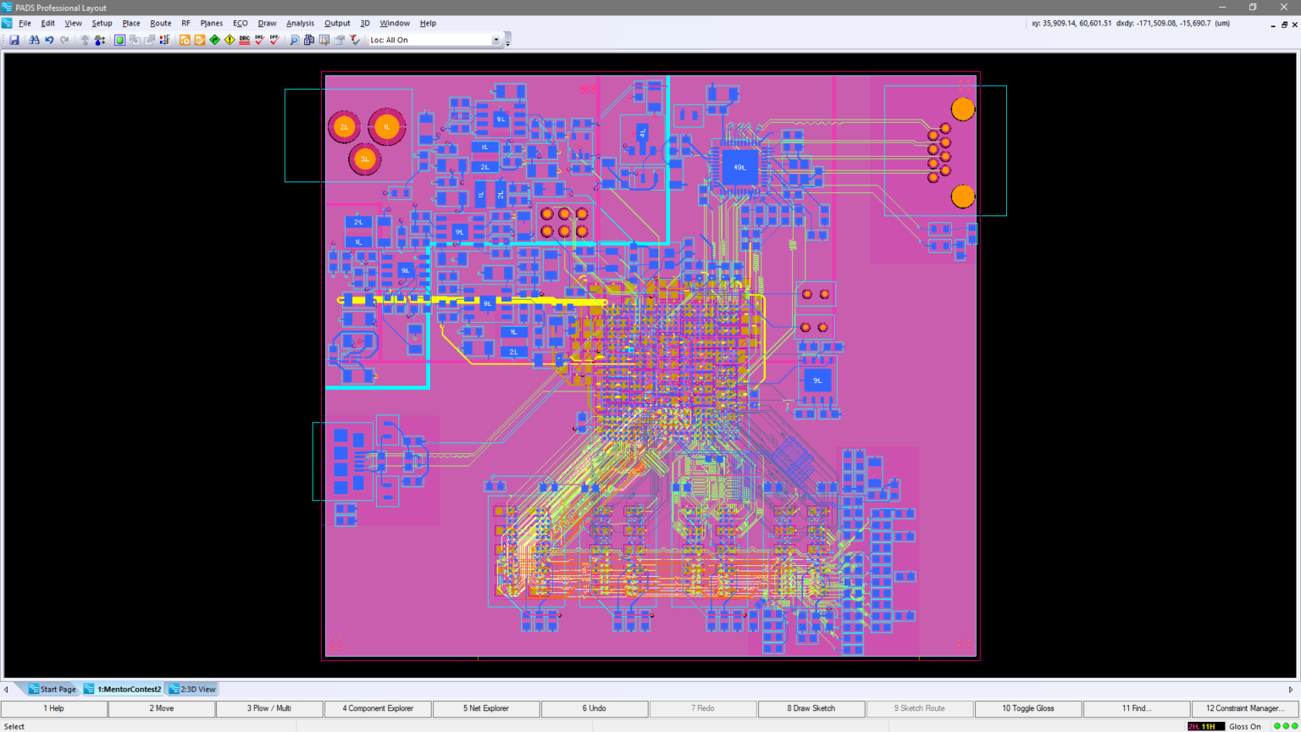Click the green diamond route icon
1301x732 pixels.
coord(214,40)
